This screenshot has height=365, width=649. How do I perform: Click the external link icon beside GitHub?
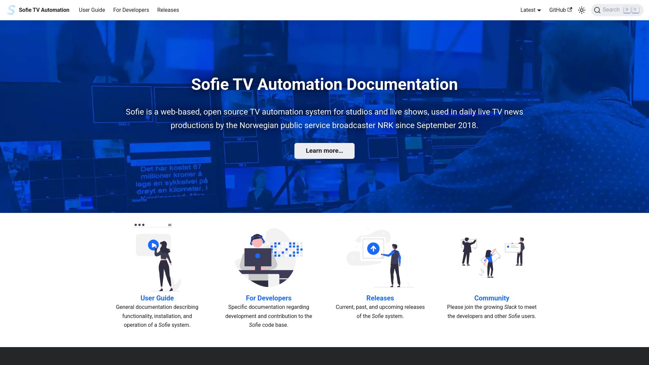pyautogui.click(x=570, y=10)
